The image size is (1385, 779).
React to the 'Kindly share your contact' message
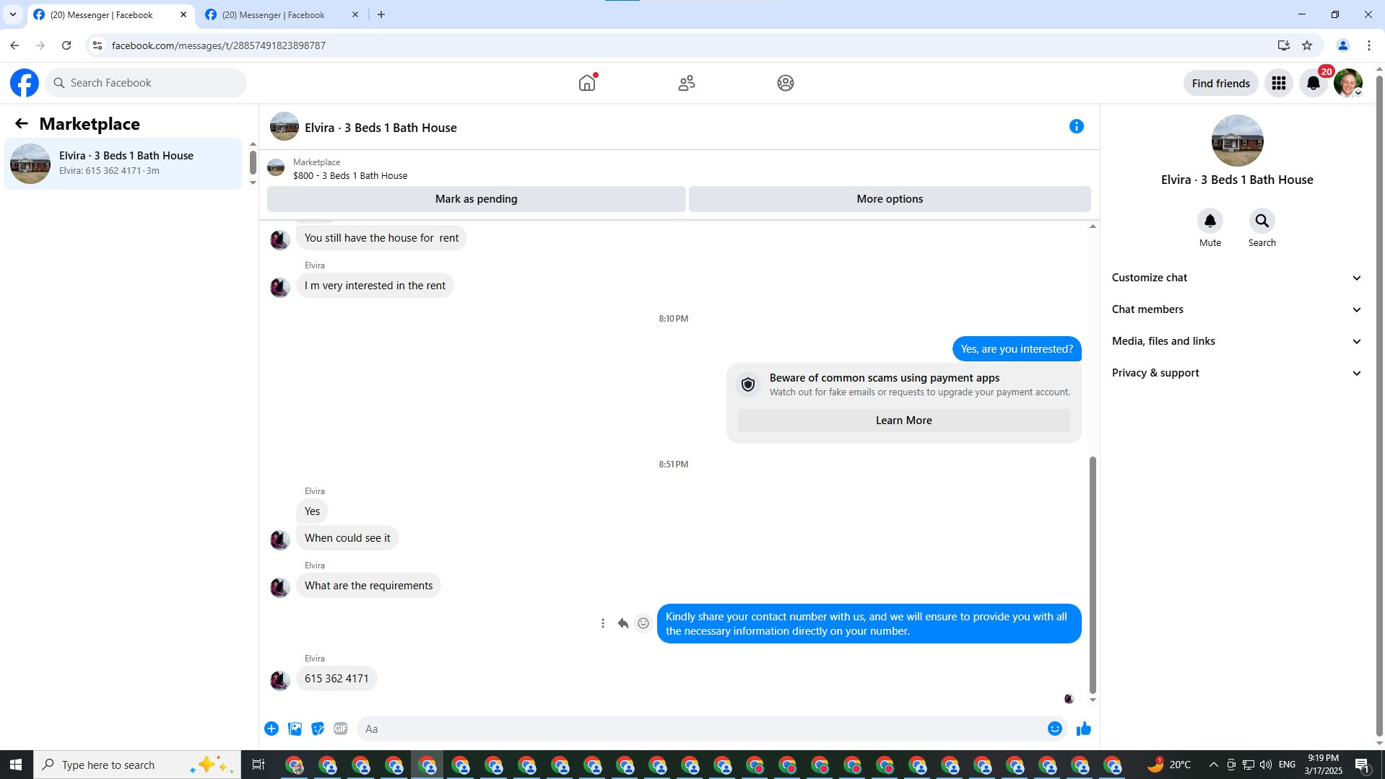coord(643,623)
